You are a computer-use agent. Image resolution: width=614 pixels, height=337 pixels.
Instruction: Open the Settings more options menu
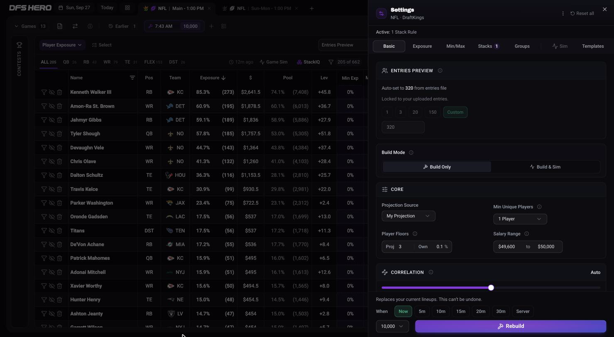pyautogui.click(x=563, y=14)
